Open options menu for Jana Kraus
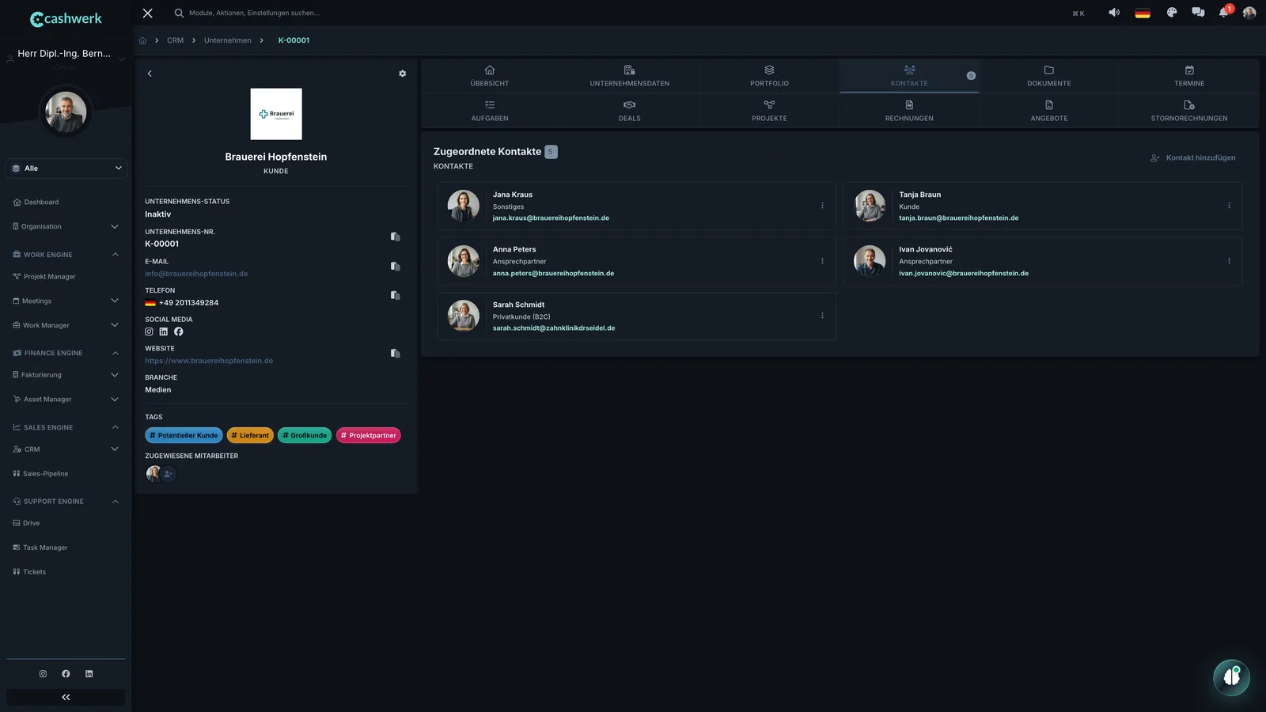This screenshot has width=1266, height=712. click(x=822, y=206)
